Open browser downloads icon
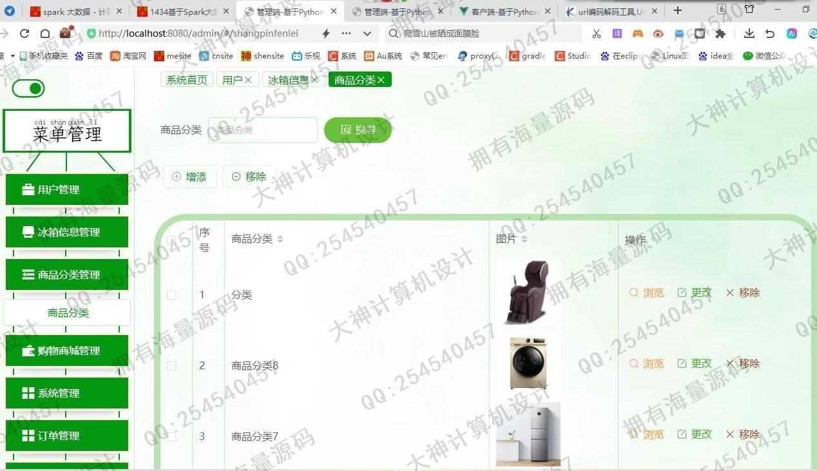 (x=749, y=34)
